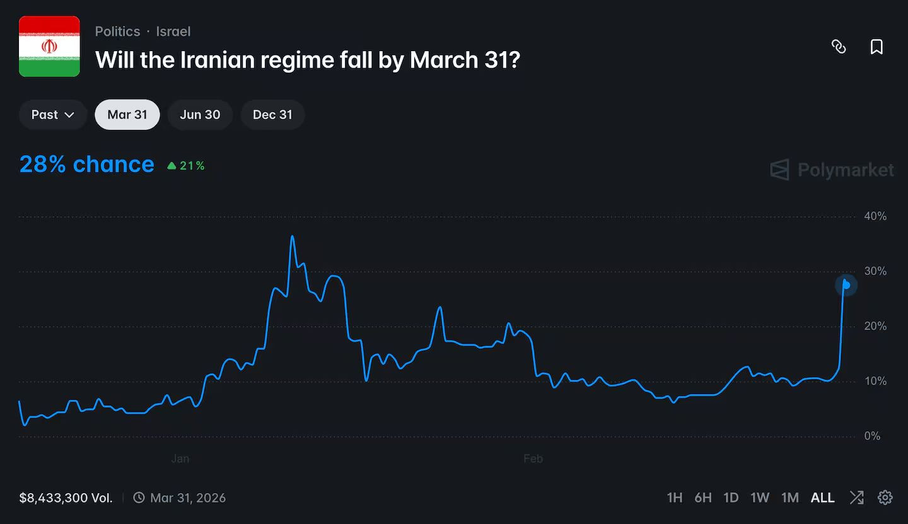Switch to the Dec 31 market
Viewport: 908px width, 524px height.
(272, 115)
